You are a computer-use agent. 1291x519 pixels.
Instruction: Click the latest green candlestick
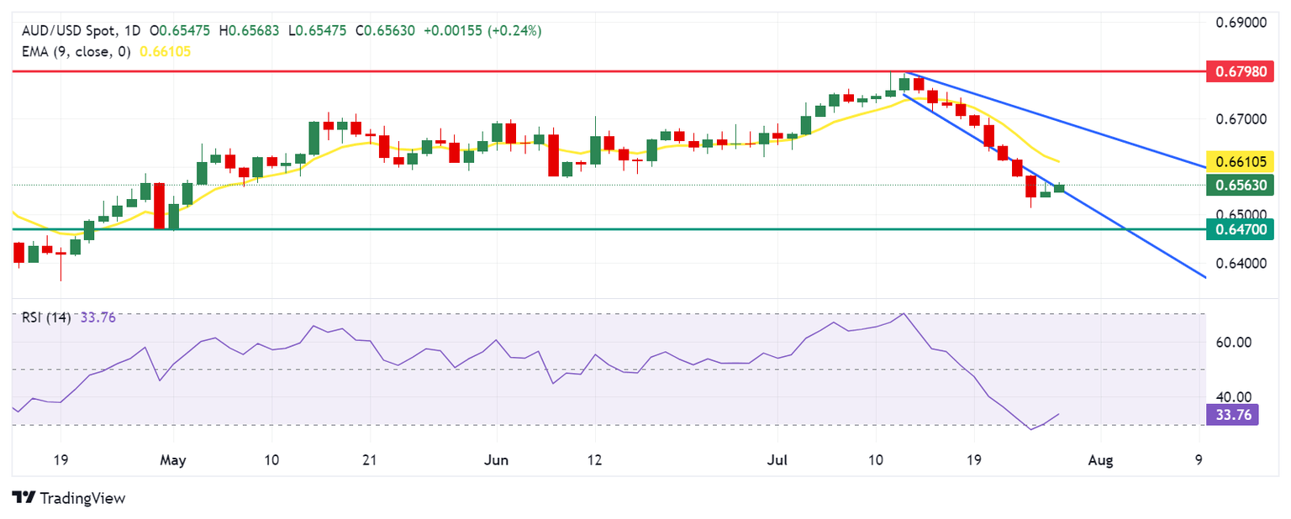point(1058,188)
